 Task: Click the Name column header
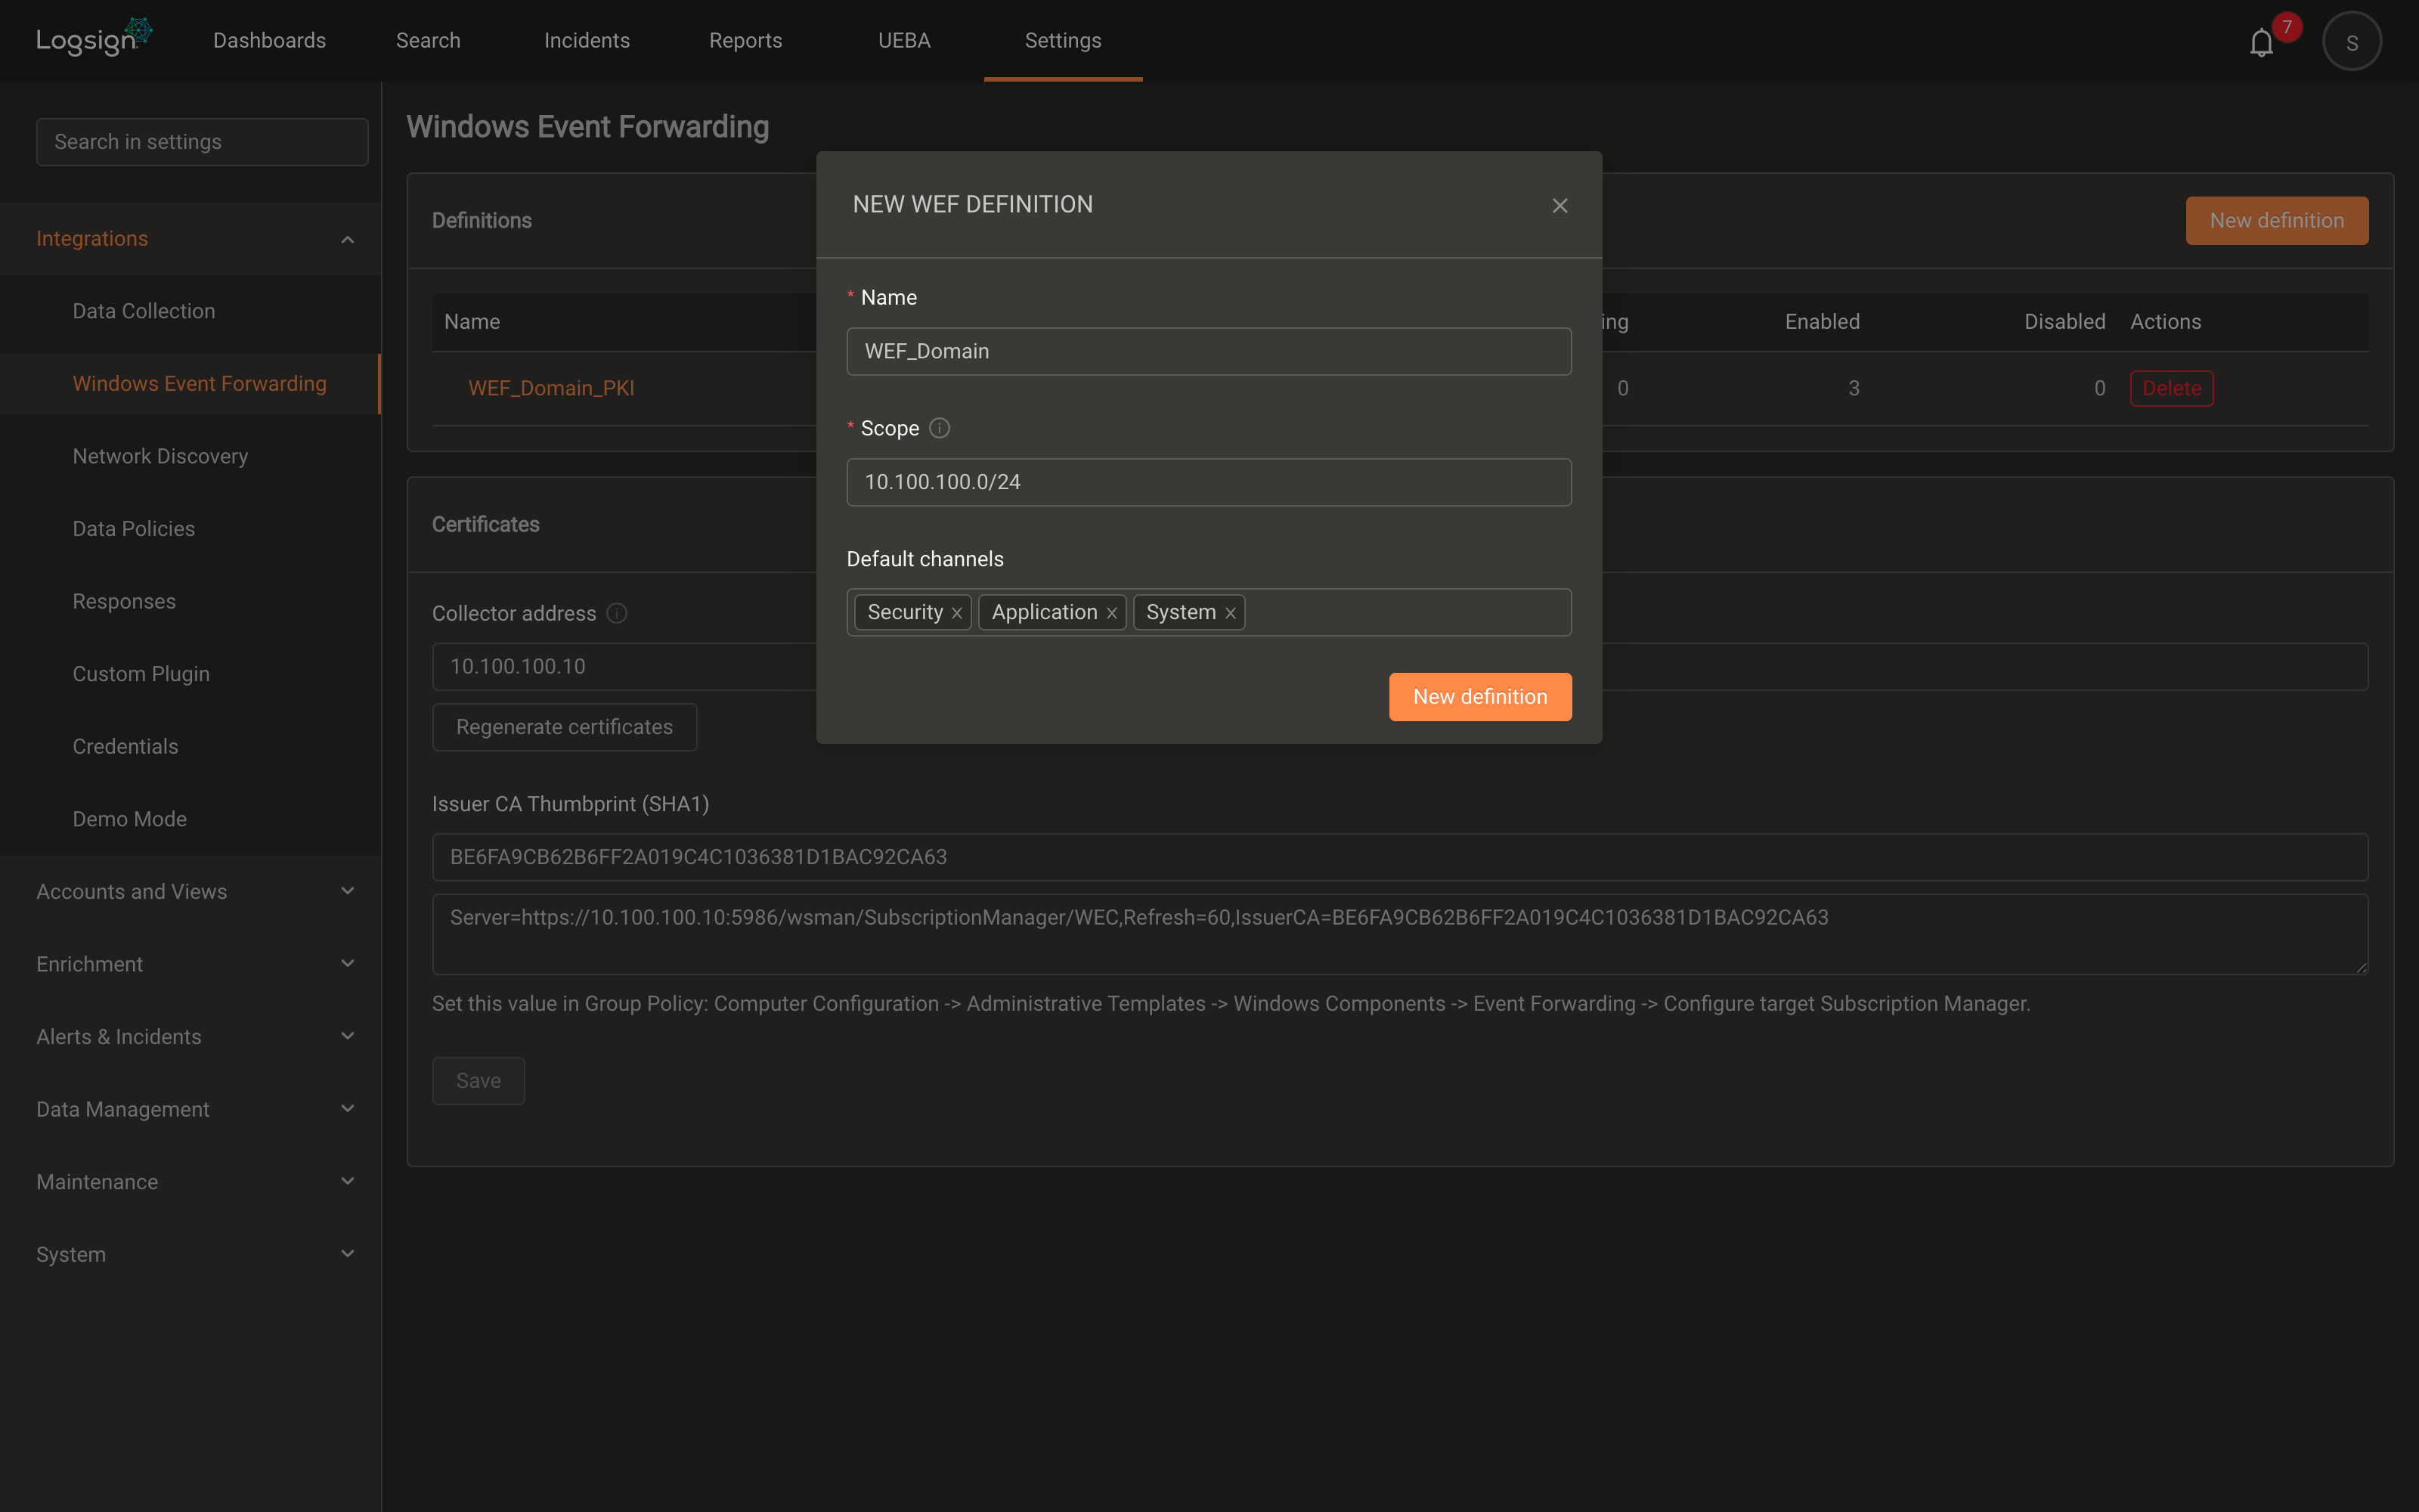click(x=472, y=322)
